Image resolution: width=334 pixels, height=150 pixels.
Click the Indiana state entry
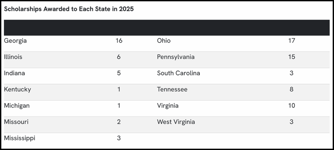coord(14,73)
